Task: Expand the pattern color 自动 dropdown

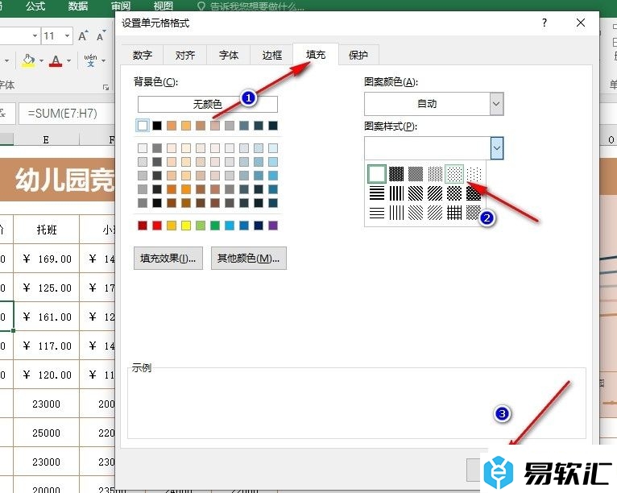Action: coord(496,103)
